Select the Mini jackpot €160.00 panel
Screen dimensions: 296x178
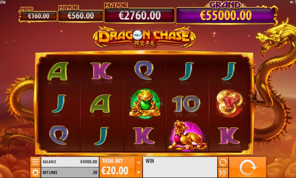point(38,16)
